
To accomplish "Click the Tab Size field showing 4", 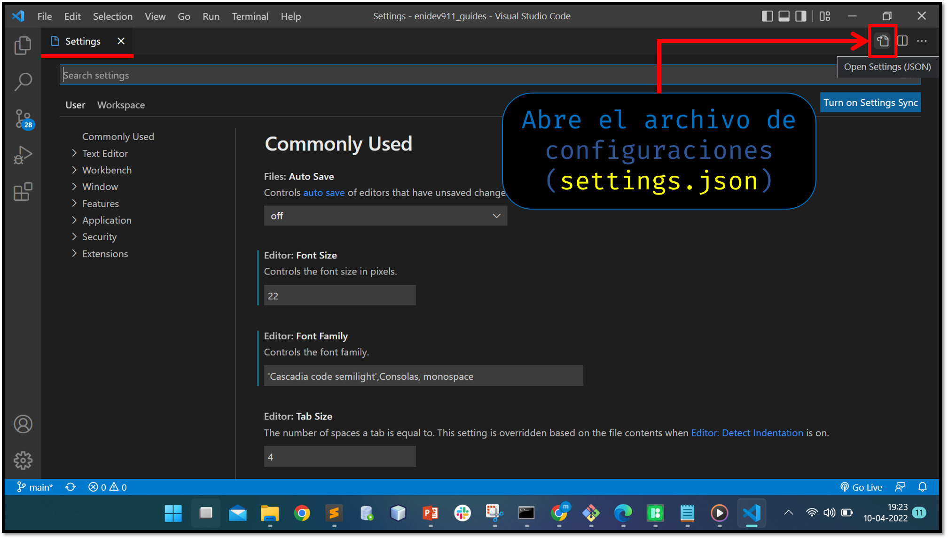I will (340, 457).
